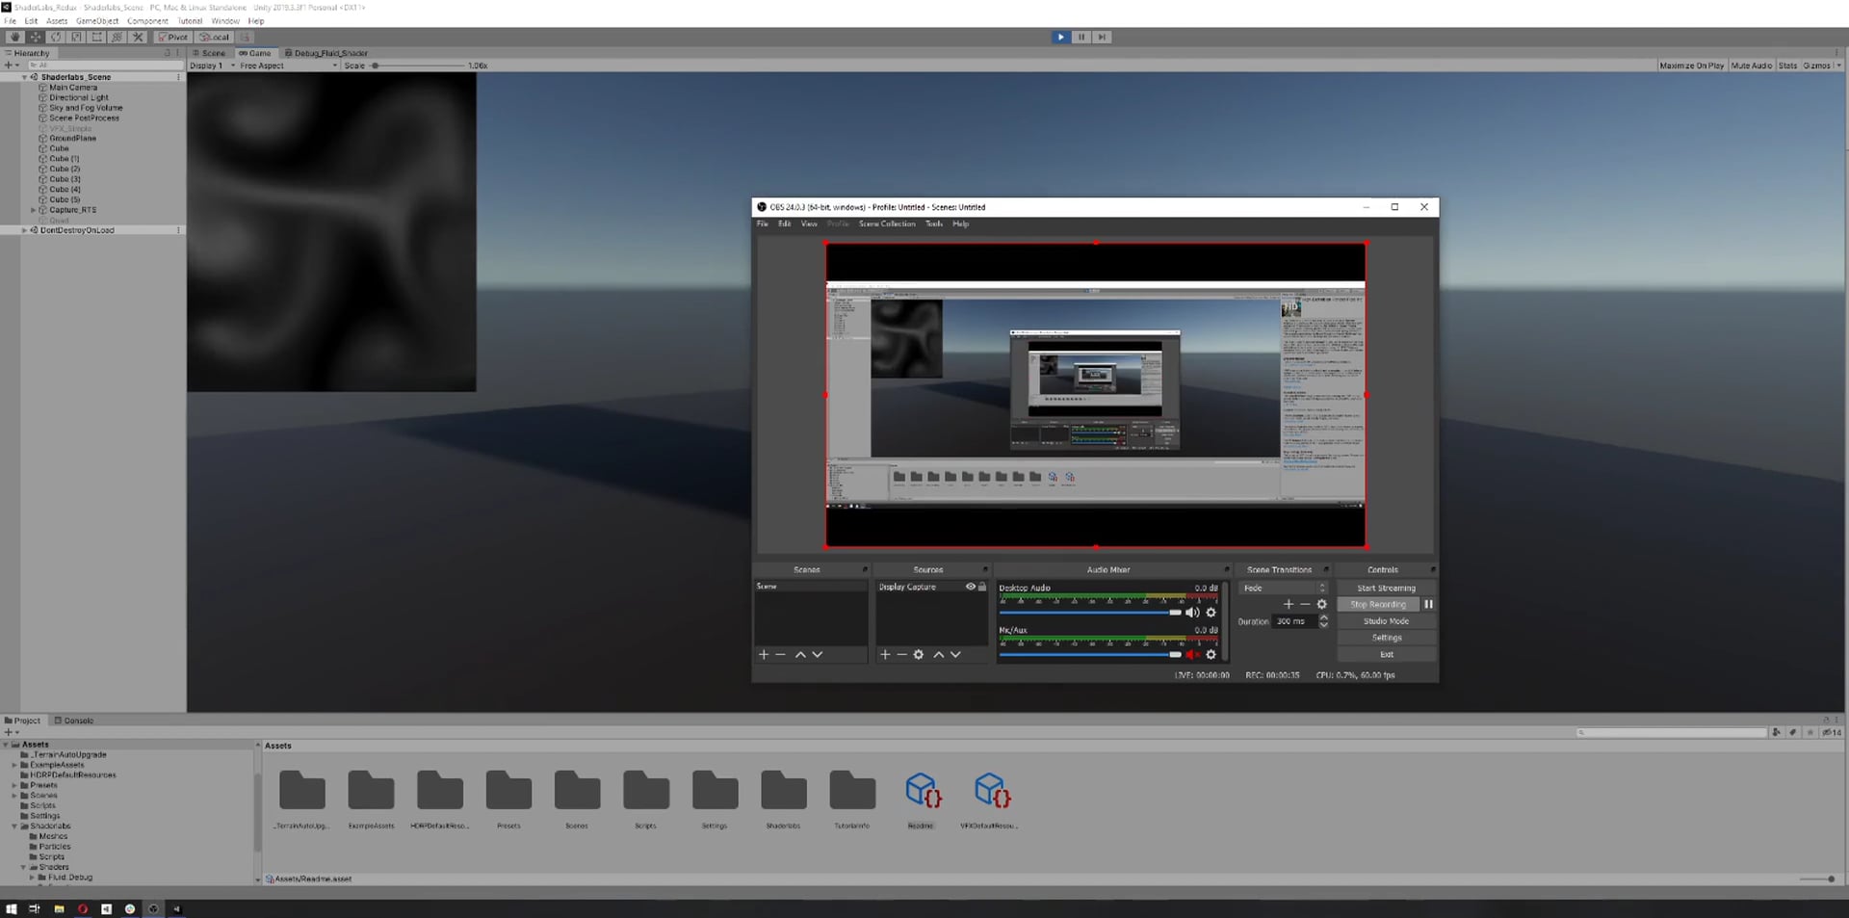Unmute the Mic/Aux audio in the mixer

coord(1191,654)
